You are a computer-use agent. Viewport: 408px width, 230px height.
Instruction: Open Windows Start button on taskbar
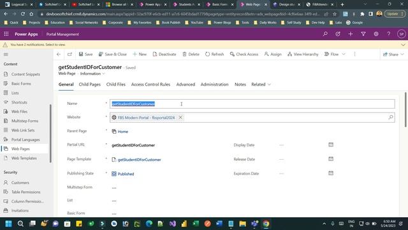[x=8, y=224]
